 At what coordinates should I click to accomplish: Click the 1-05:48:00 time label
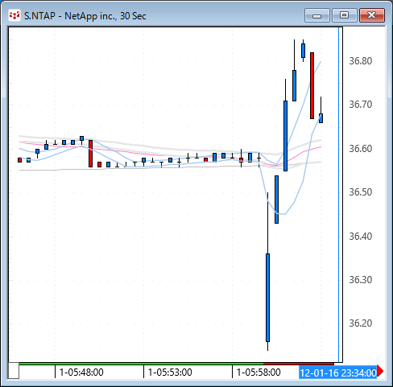(81, 373)
